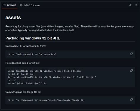Click the 'cd jdk-11.0.4+11-jre' line
140x111 pixels.
point(21,74)
